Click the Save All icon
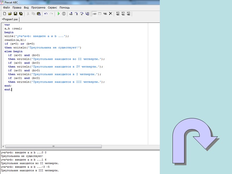232x174 pixels. click(x=21, y=14)
